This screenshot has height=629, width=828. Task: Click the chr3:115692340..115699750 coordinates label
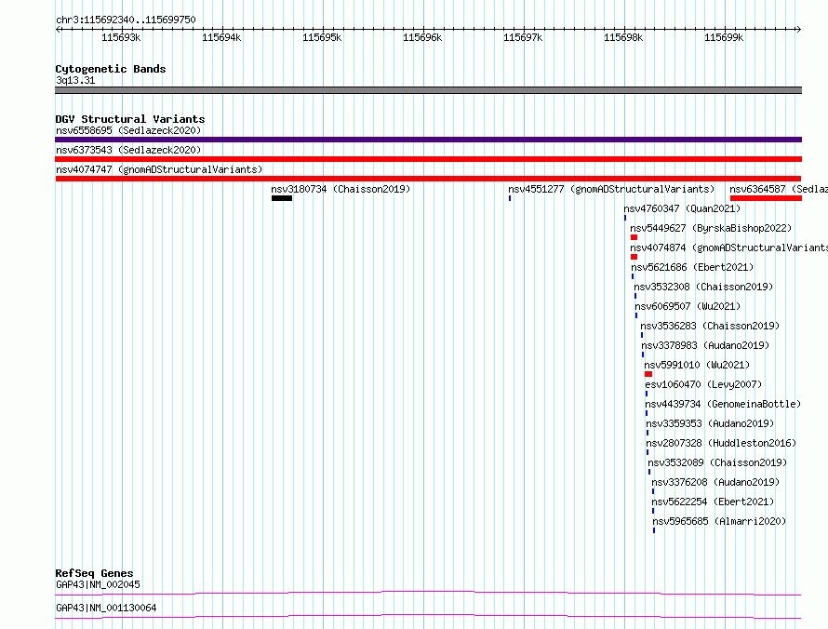[x=126, y=20]
